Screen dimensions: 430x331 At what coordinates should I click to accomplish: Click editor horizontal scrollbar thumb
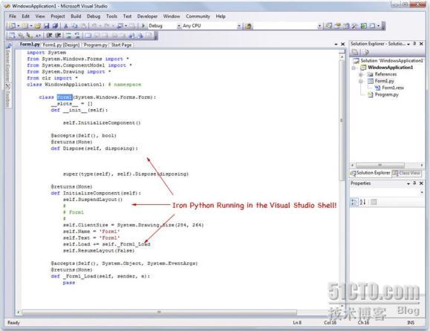click(x=159, y=312)
